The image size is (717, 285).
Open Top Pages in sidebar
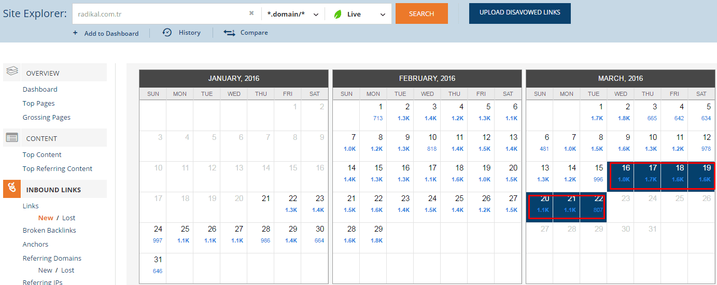[38, 104]
